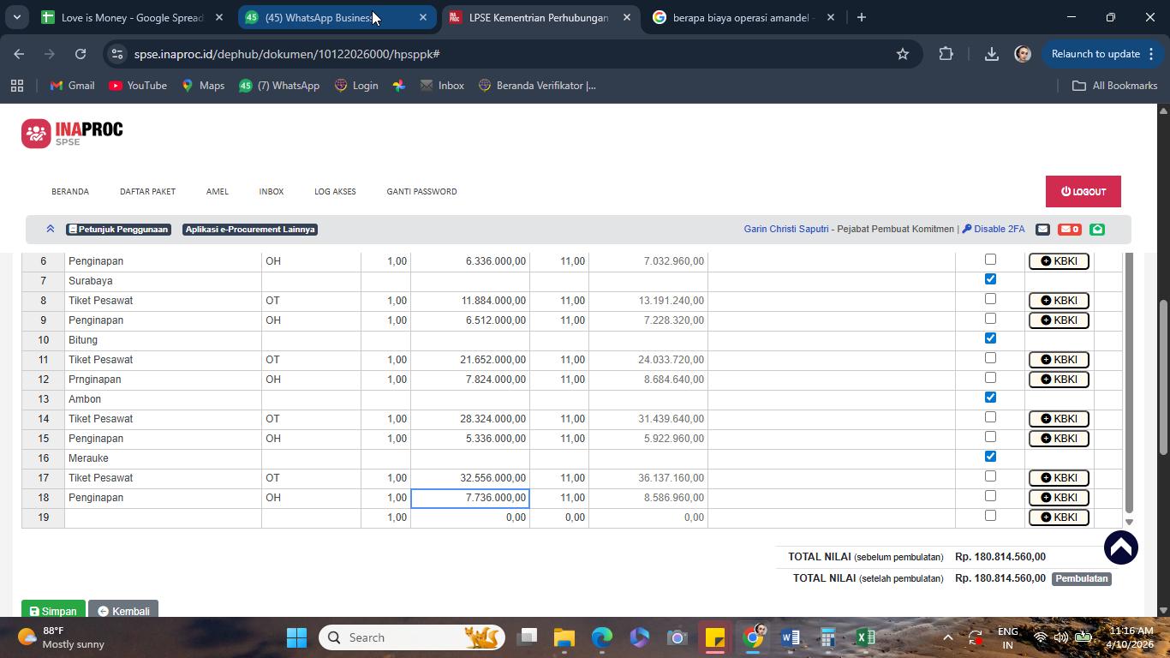This screenshot has width=1170, height=658.
Task: View site information icon in address bar
Action: point(118,54)
